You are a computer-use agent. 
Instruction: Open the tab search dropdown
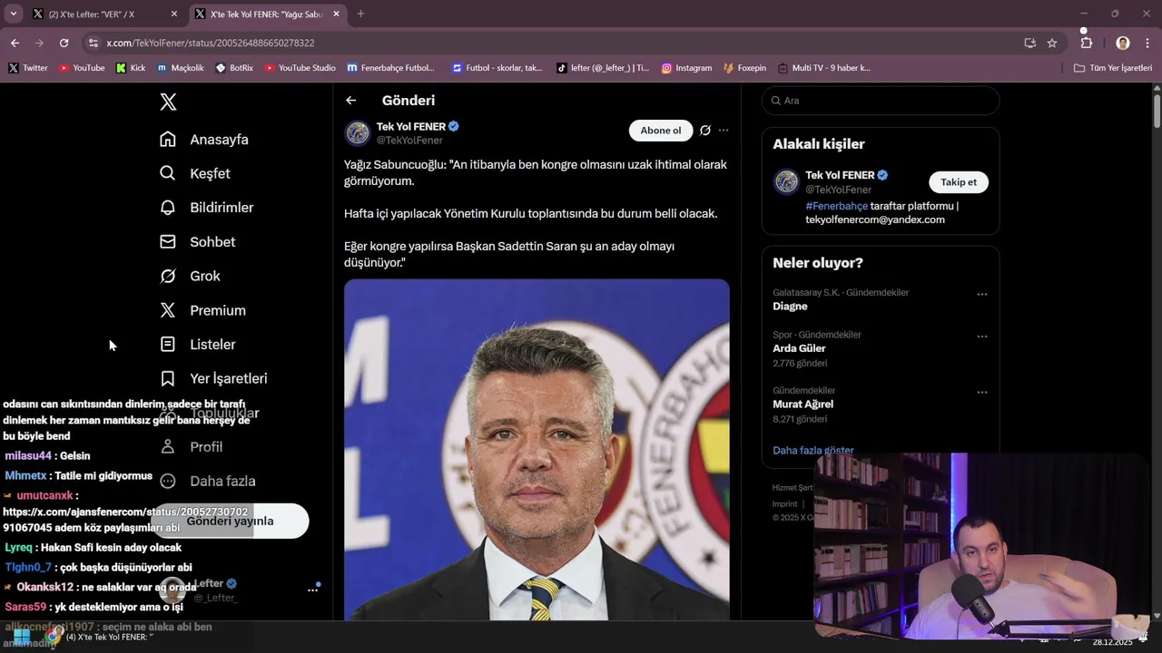click(x=13, y=15)
